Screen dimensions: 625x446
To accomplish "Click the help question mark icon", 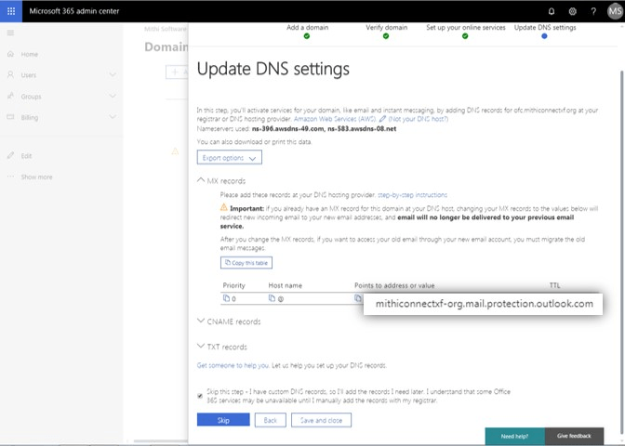I will [593, 11].
